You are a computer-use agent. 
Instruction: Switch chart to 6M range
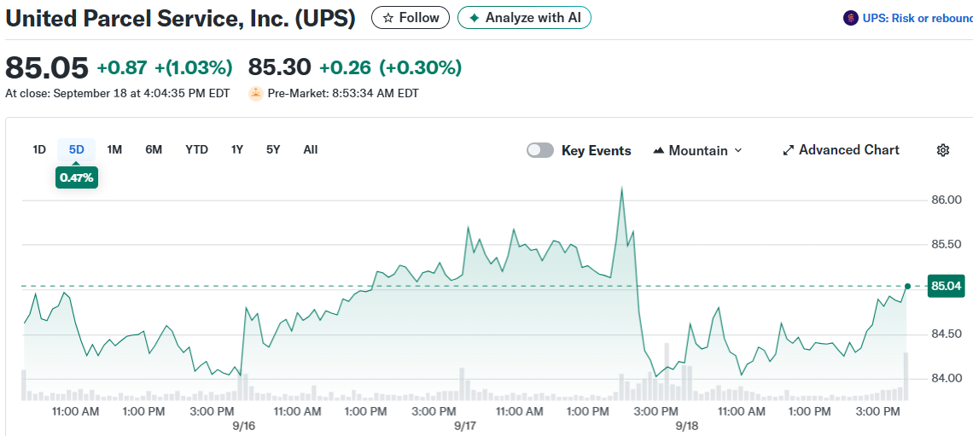(x=154, y=149)
